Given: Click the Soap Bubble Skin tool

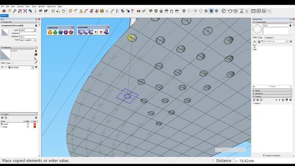Looking at the screenshot, I should 80,32.
